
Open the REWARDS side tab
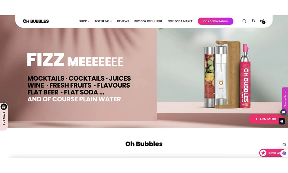4,118
